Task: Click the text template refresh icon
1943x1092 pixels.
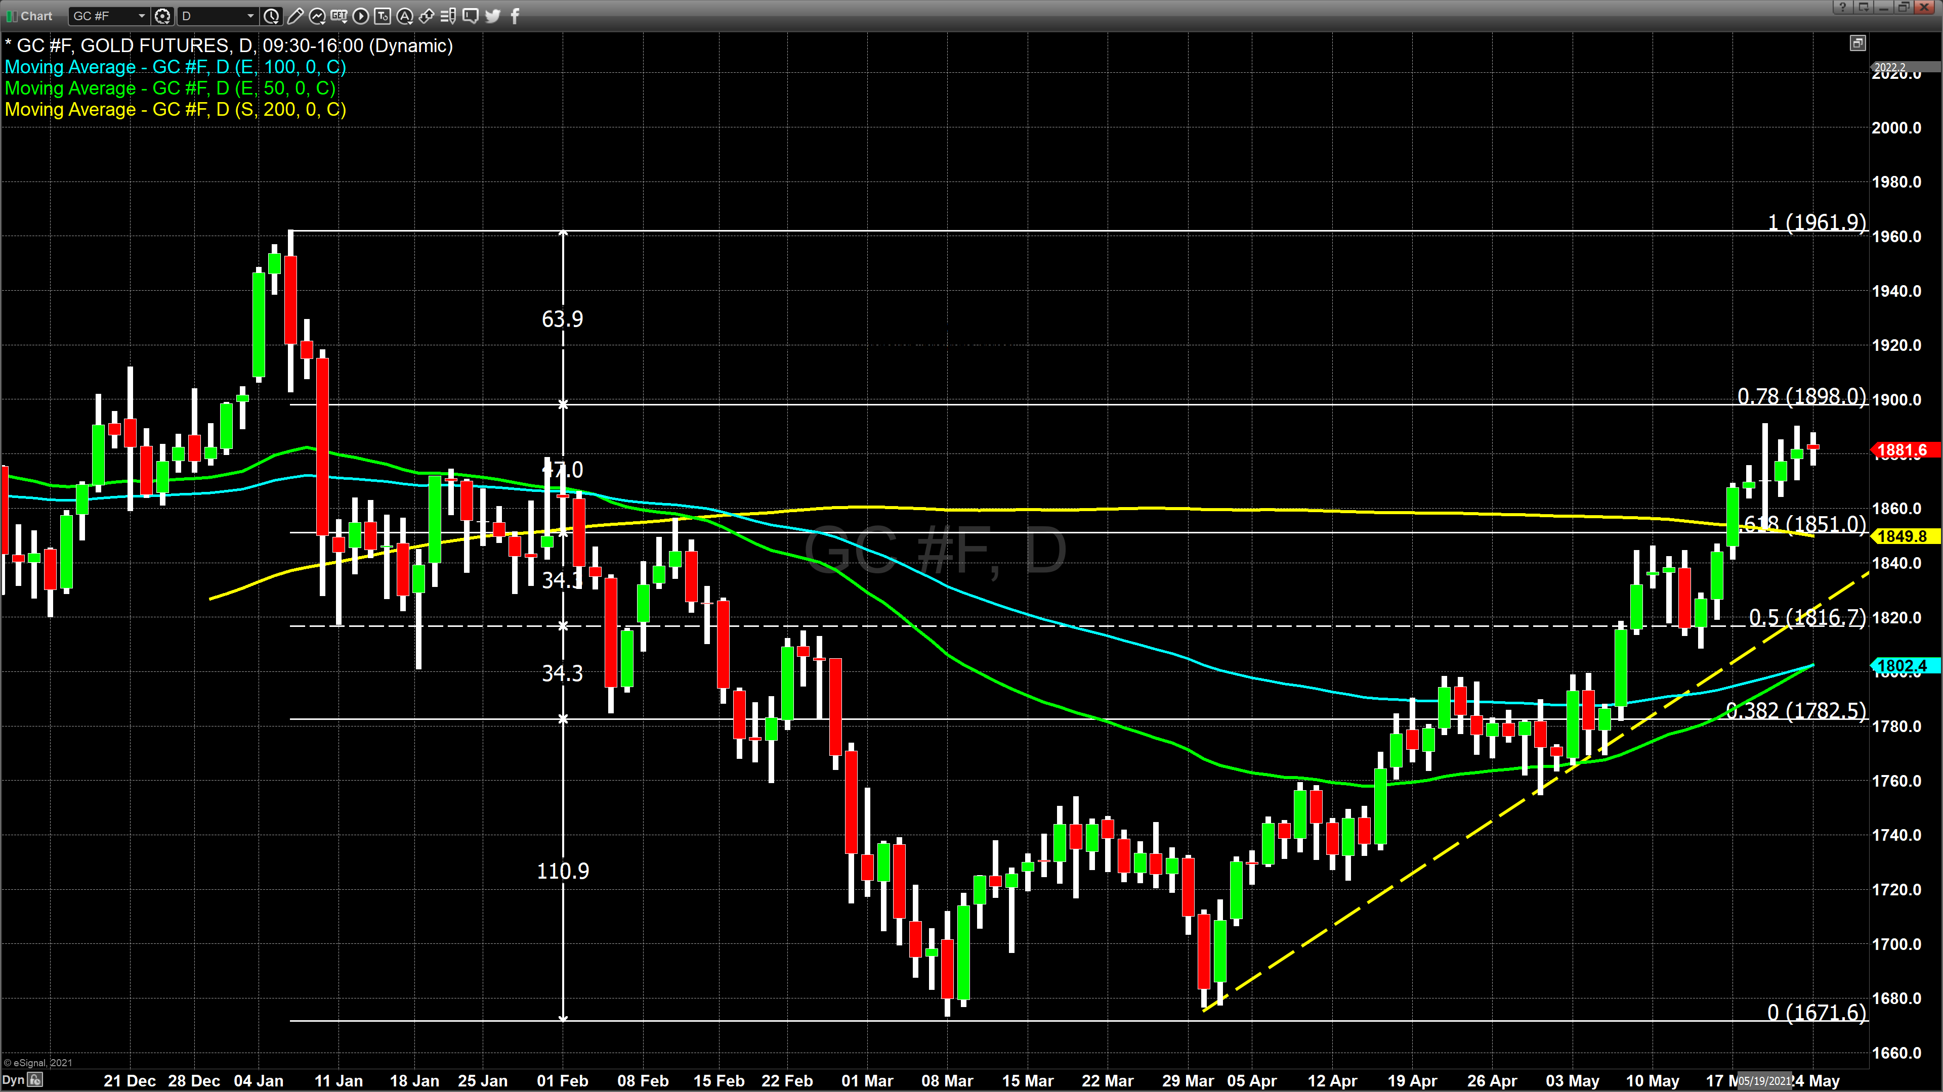Action: [383, 16]
